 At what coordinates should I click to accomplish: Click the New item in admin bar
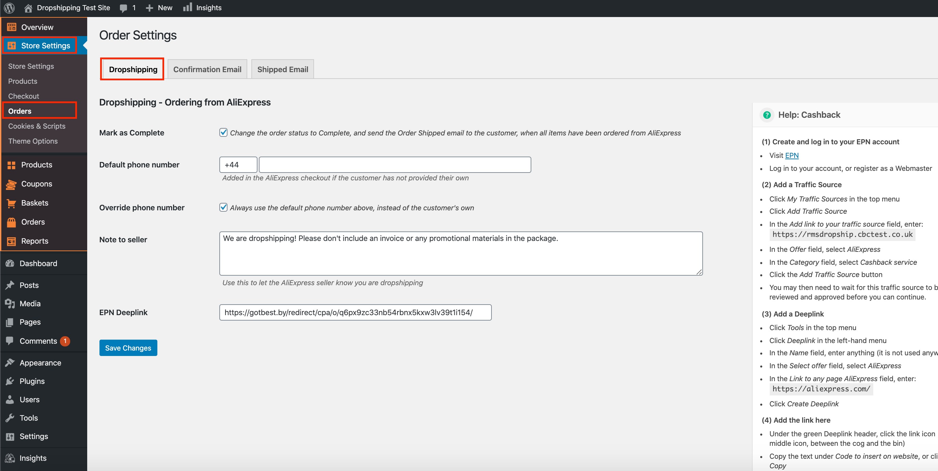[x=159, y=7]
